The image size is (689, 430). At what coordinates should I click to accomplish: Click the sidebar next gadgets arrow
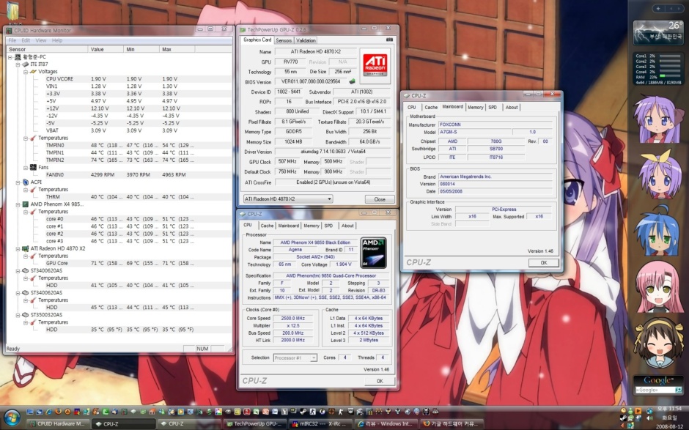678,8
